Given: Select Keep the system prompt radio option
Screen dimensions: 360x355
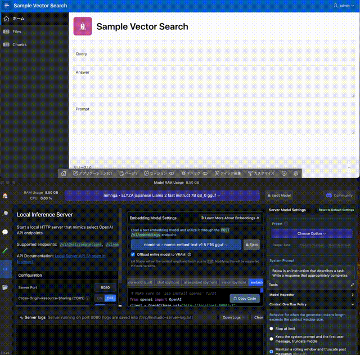Looking at the screenshot, I should click(x=271, y=339).
